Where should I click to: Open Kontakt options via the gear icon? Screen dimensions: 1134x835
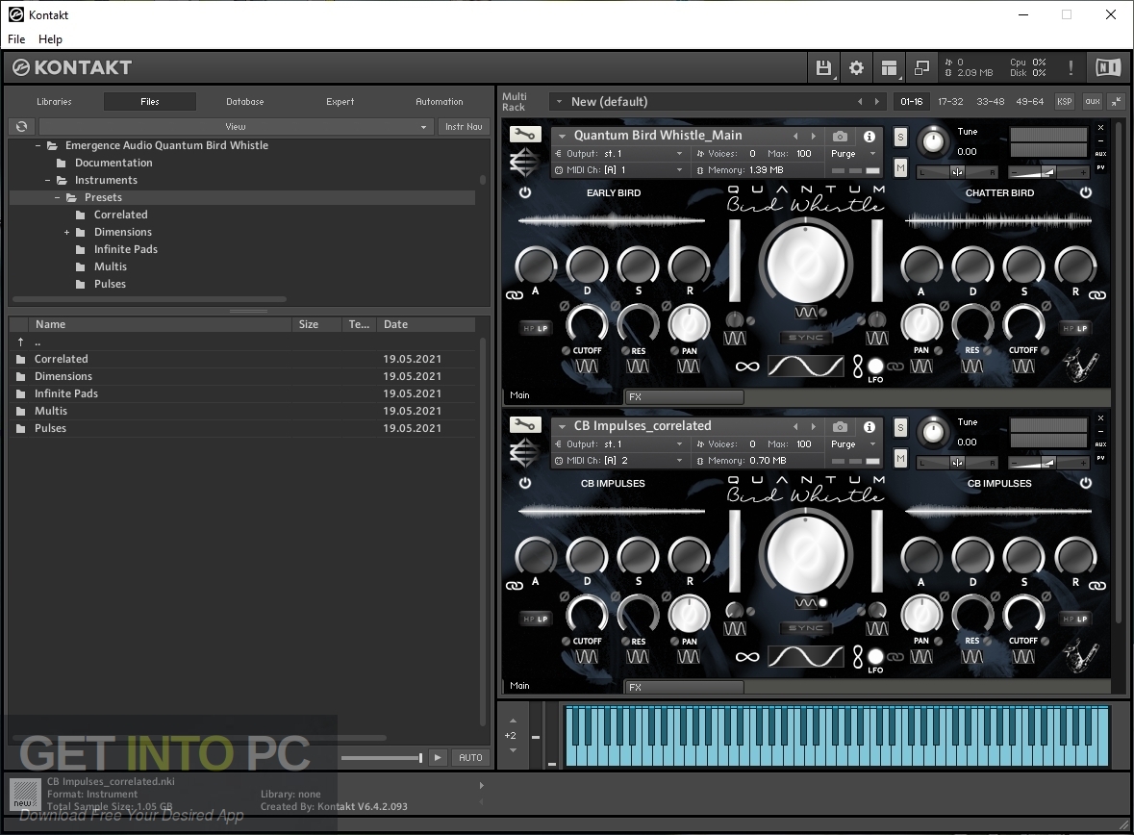[856, 68]
